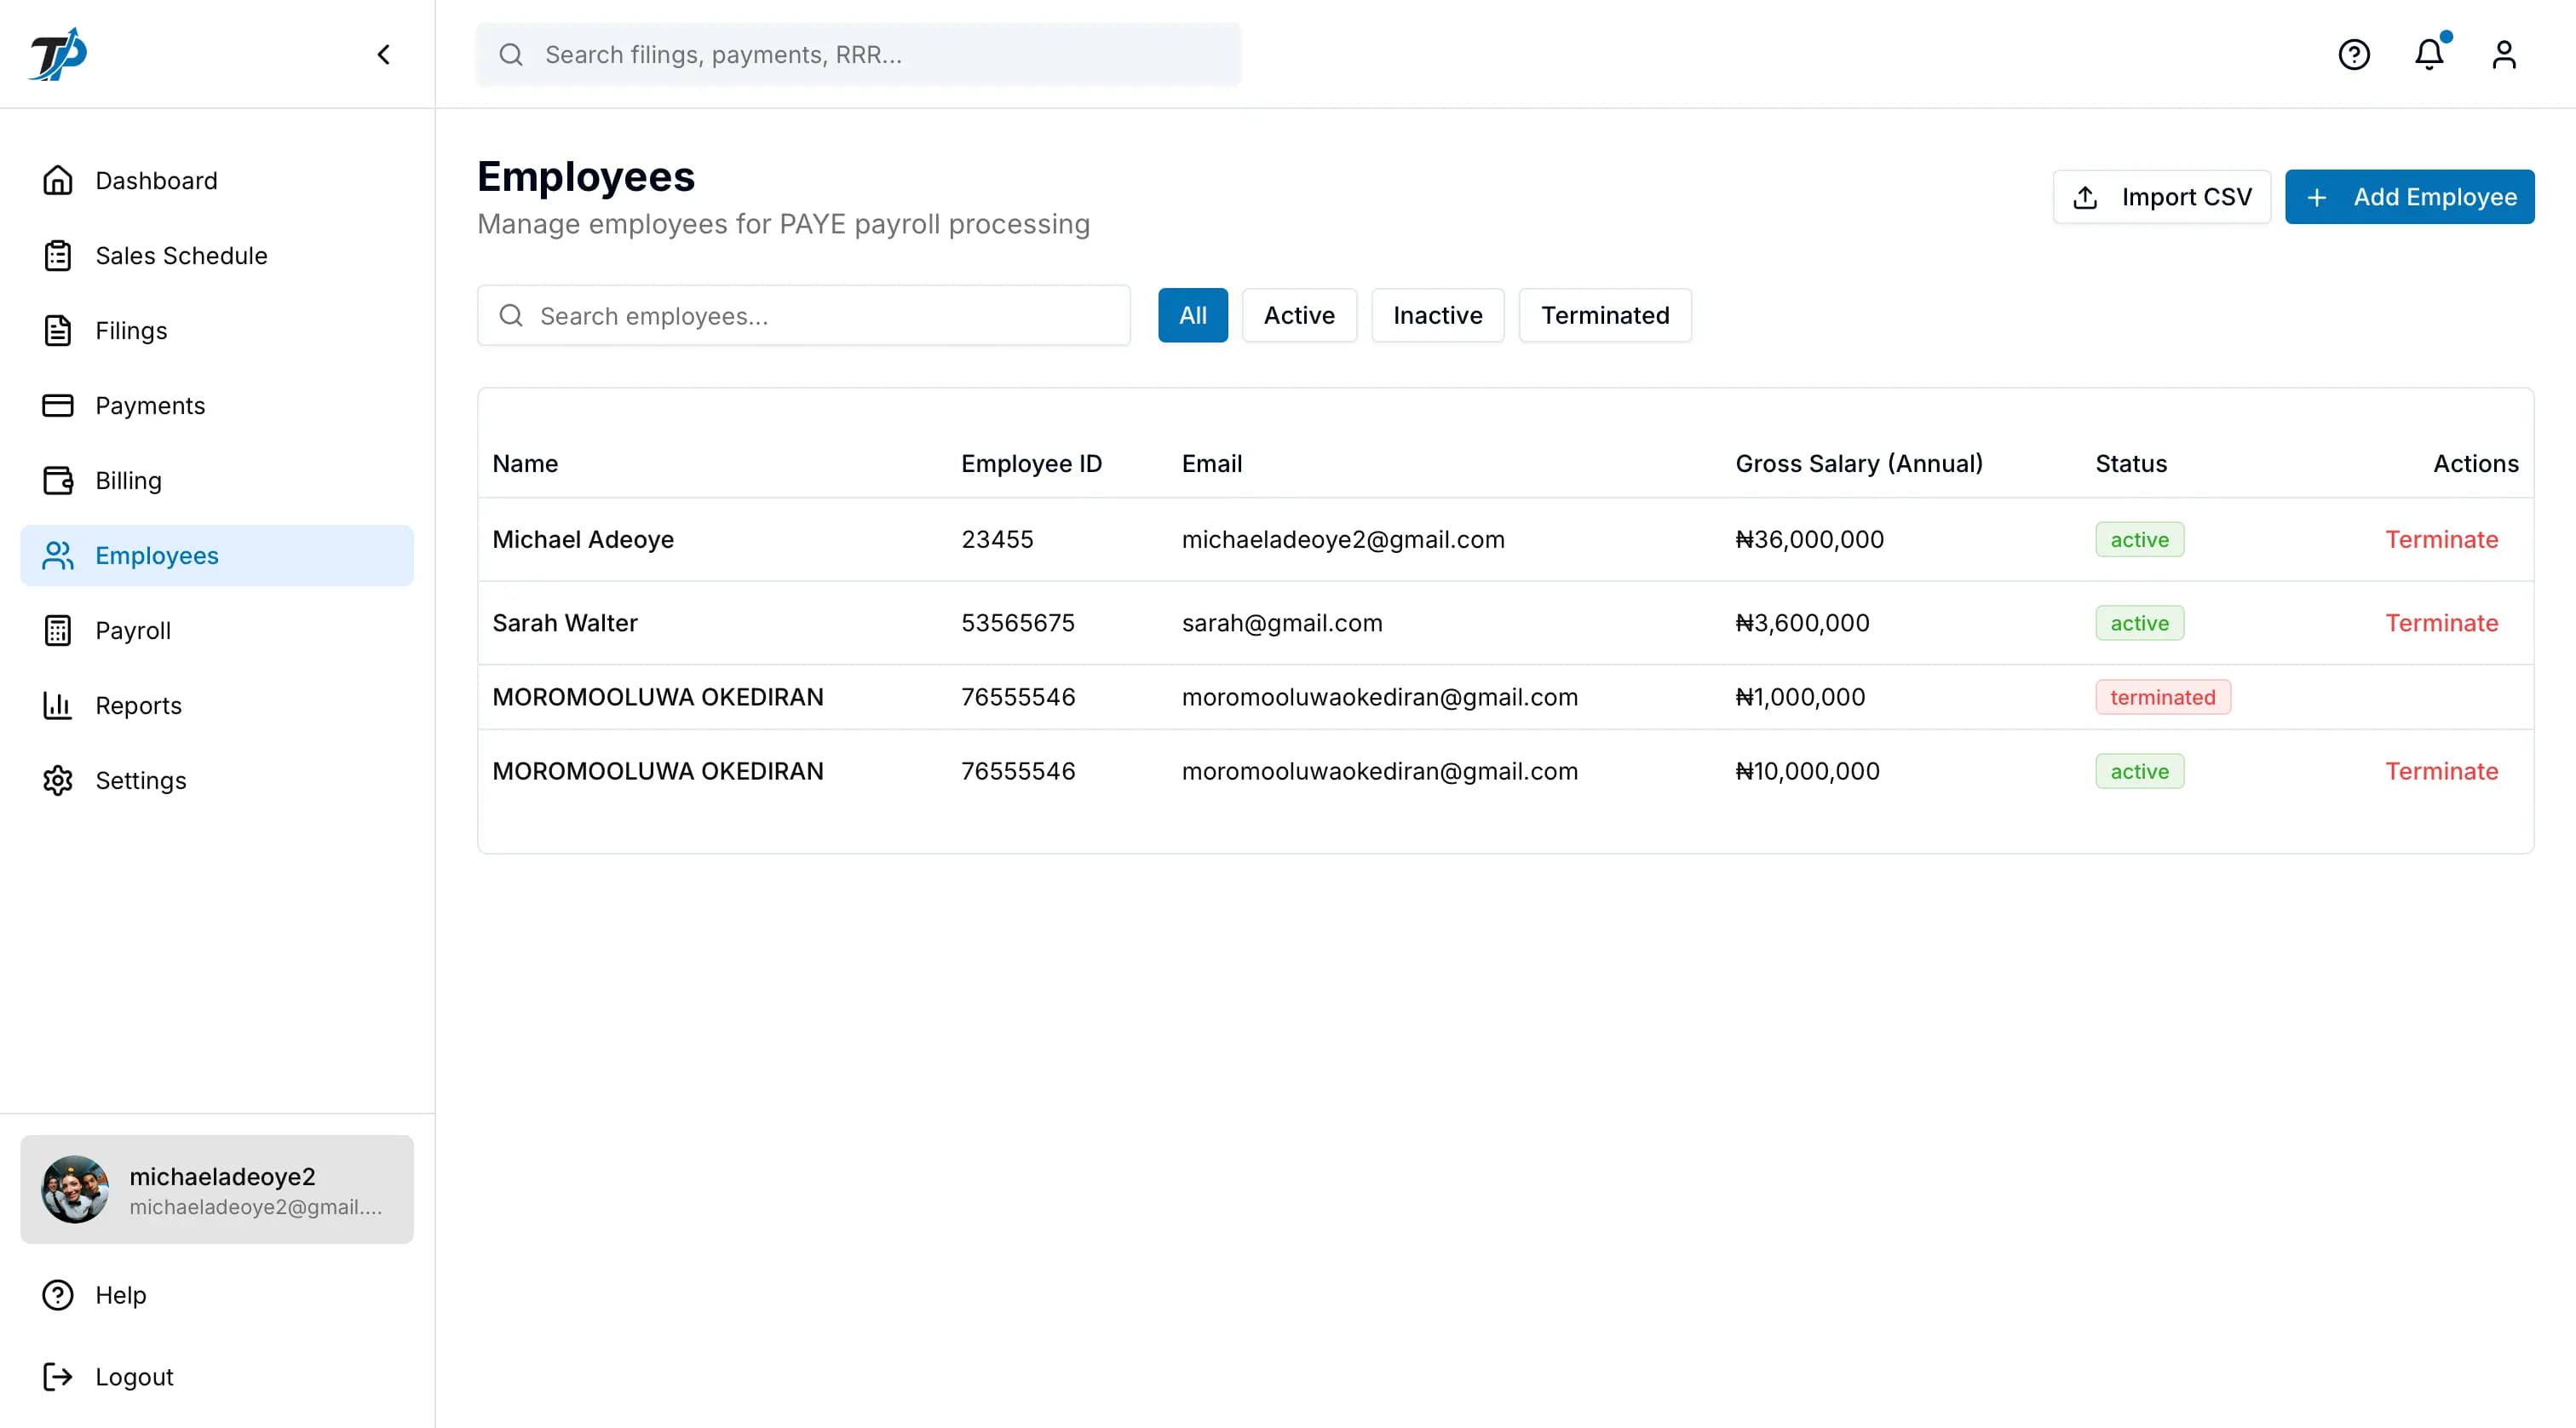Open the Billing section
The height and width of the screenshot is (1428, 2576).
(x=217, y=480)
